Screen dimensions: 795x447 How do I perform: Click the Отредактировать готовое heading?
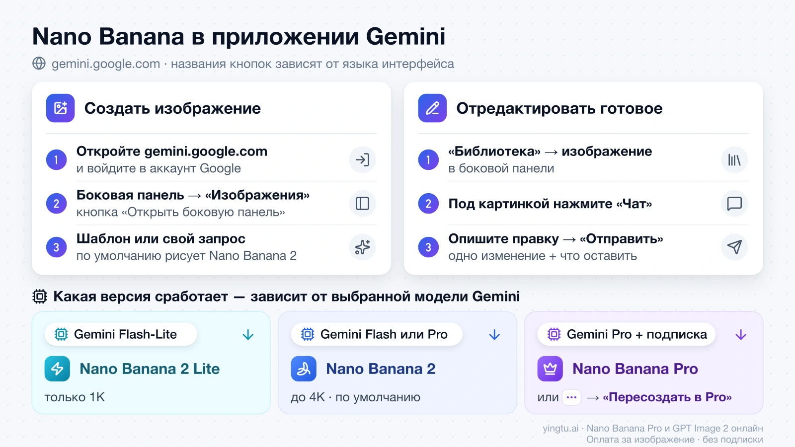pyautogui.click(x=559, y=108)
